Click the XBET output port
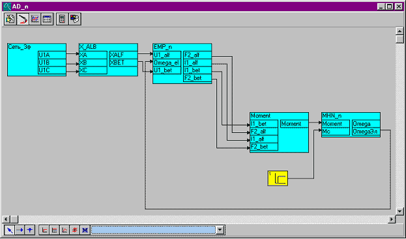 coord(123,63)
